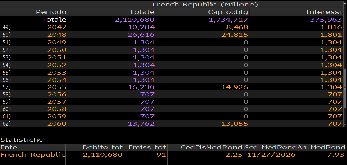This screenshot has width=347, height=165.
Task: Click the Cap obblg value 14,926 for 2055
Action: pos(235,87)
